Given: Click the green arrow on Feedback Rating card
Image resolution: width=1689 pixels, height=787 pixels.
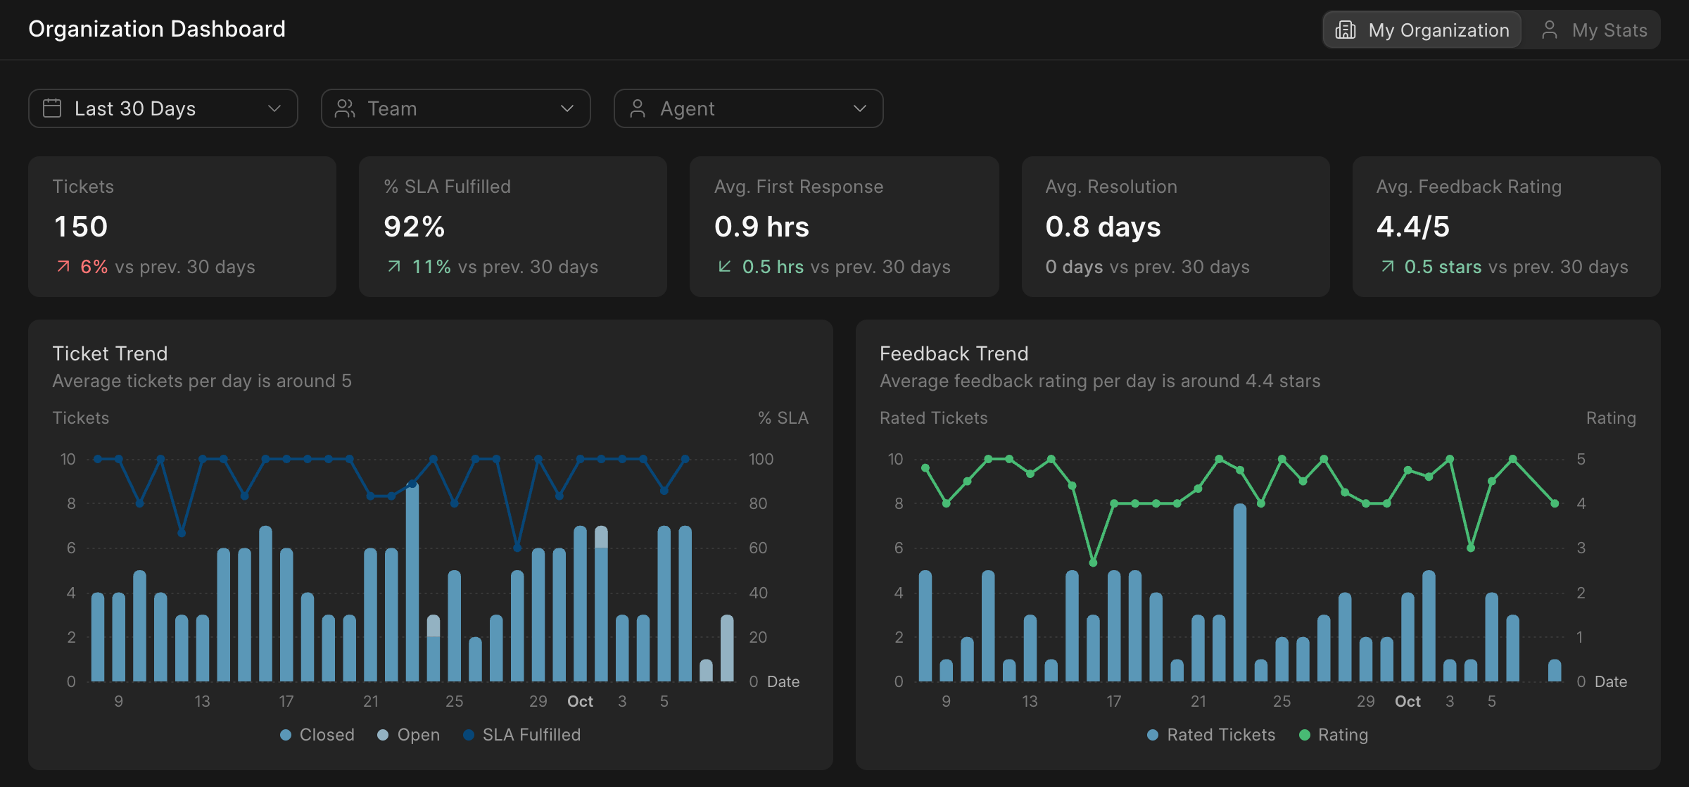Looking at the screenshot, I should [1387, 267].
